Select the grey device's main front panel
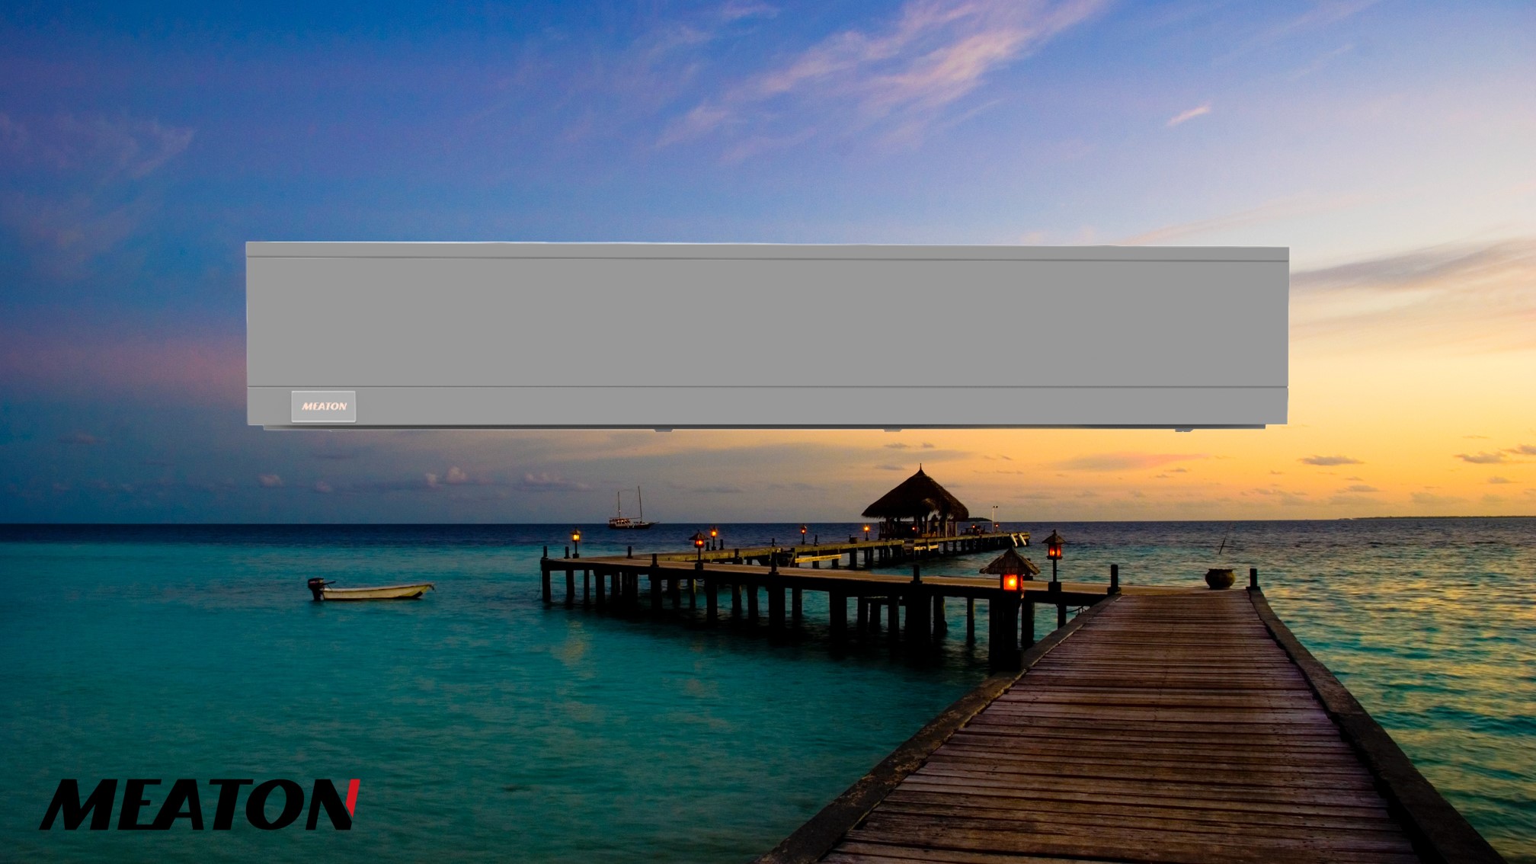The width and height of the screenshot is (1536, 864). pyautogui.click(x=767, y=322)
